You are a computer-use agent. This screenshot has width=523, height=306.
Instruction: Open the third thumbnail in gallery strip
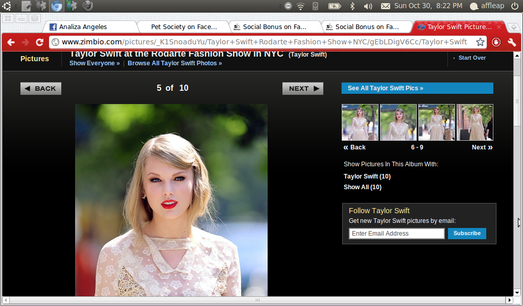pyautogui.click(x=437, y=122)
